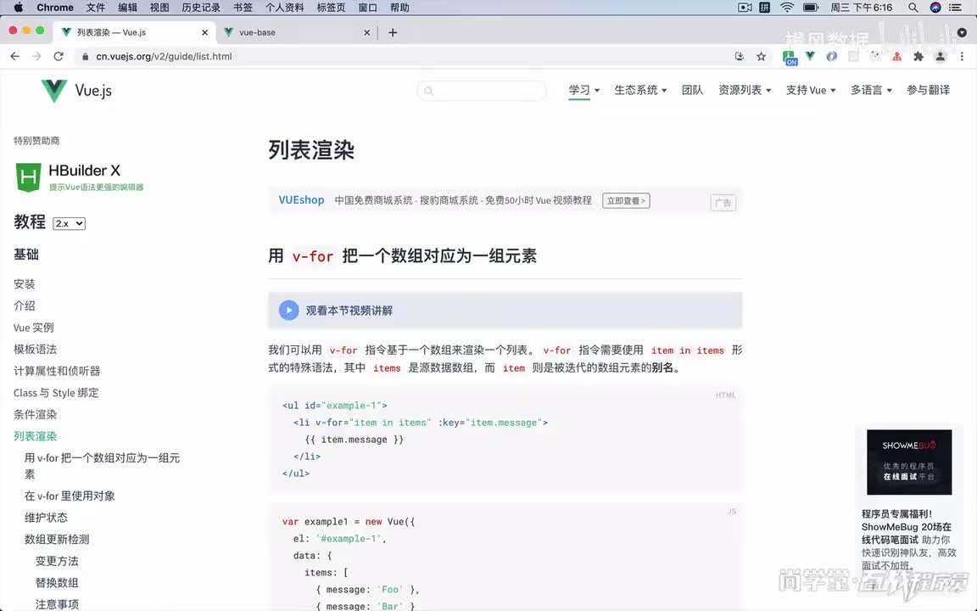Open macOS Control Center icon
Viewport: 977px width, 611px height.
click(955, 8)
